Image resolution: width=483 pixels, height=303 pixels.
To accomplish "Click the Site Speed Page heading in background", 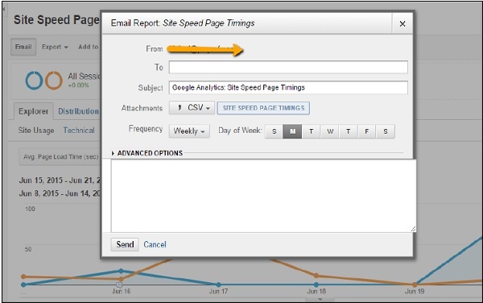I will point(56,20).
